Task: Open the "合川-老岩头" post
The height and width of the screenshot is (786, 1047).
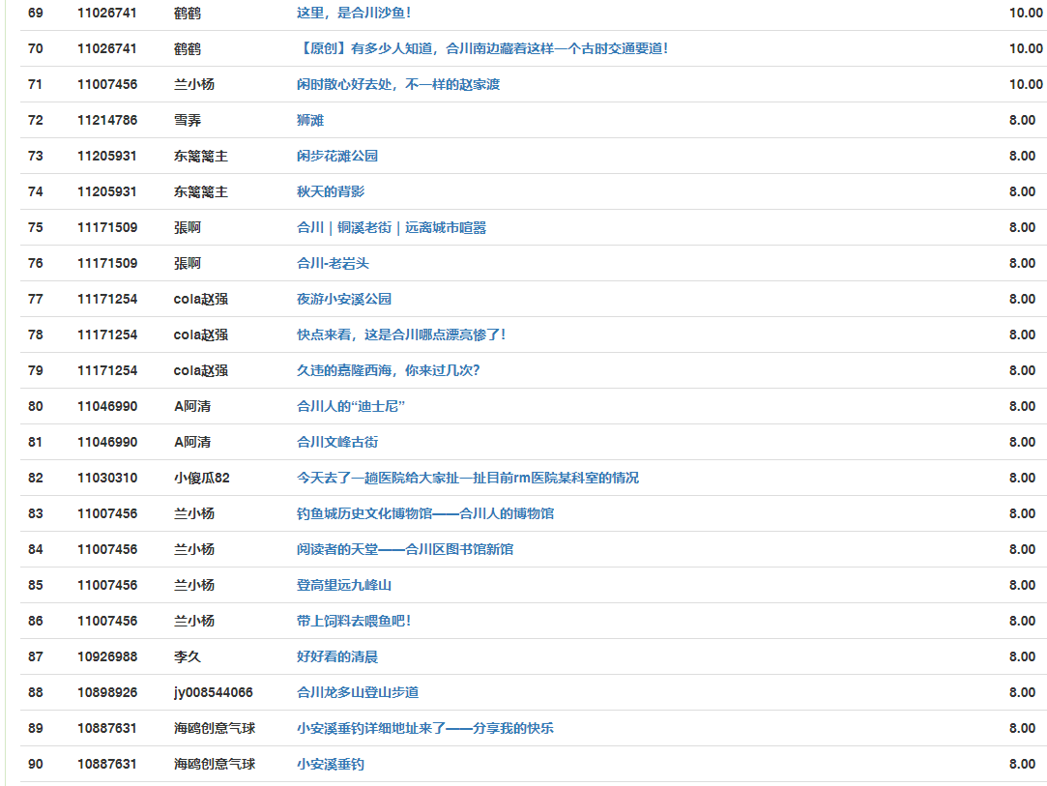Action: [333, 264]
